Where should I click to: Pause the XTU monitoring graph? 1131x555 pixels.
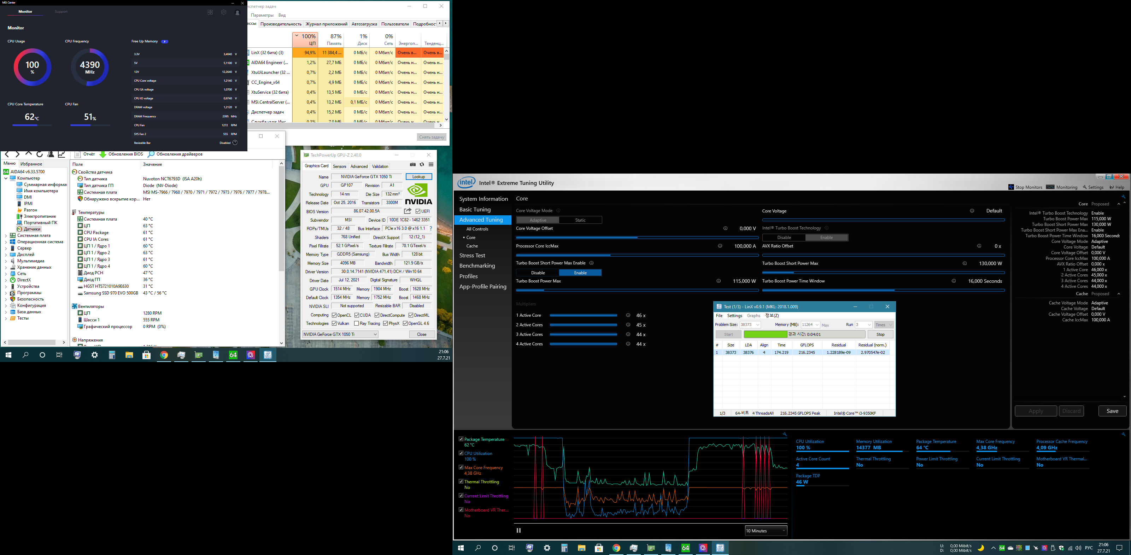[x=518, y=530]
